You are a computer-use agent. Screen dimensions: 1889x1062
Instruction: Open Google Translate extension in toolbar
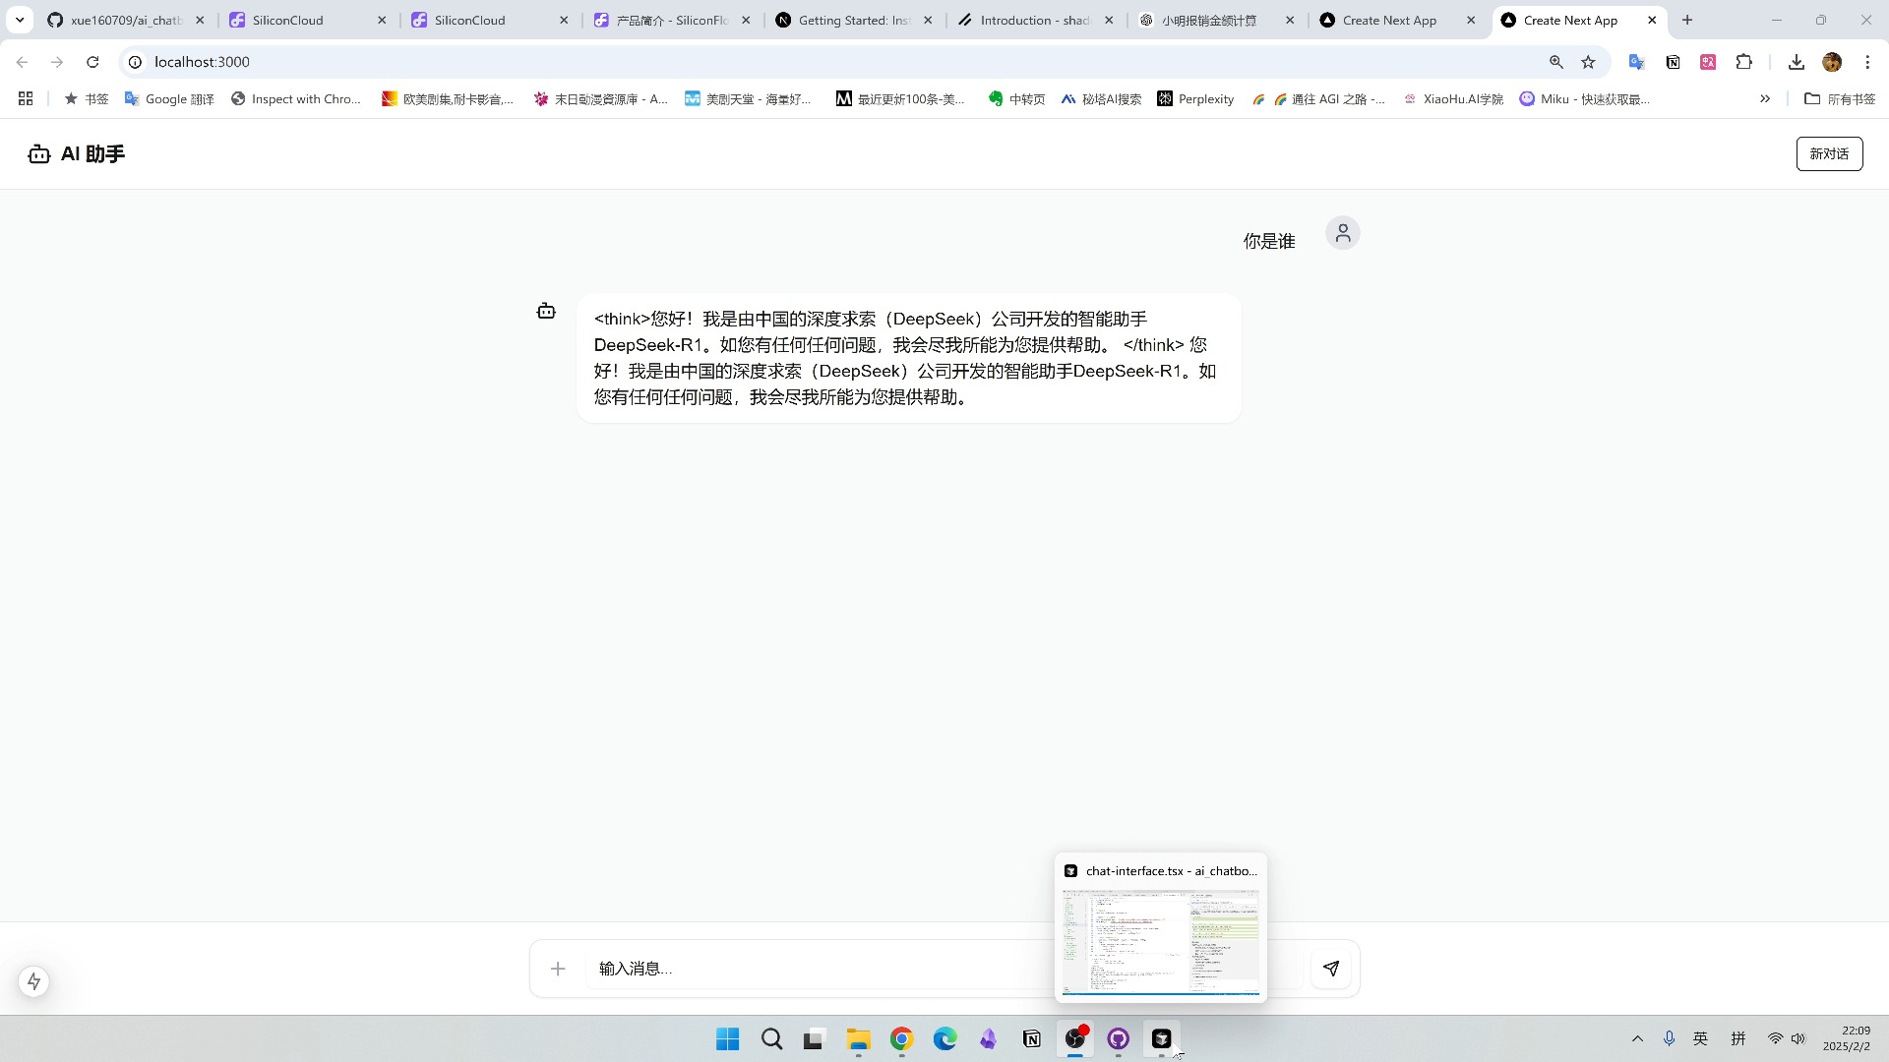point(1635,61)
